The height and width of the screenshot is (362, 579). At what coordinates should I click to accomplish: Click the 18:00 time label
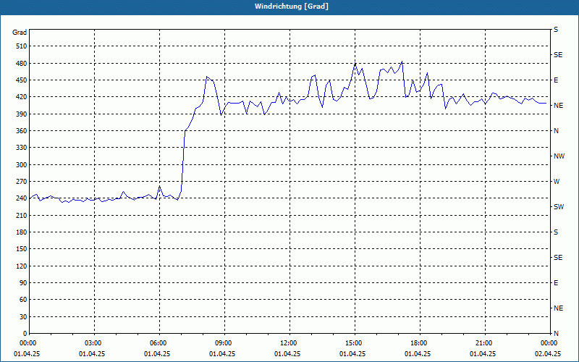(x=420, y=343)
